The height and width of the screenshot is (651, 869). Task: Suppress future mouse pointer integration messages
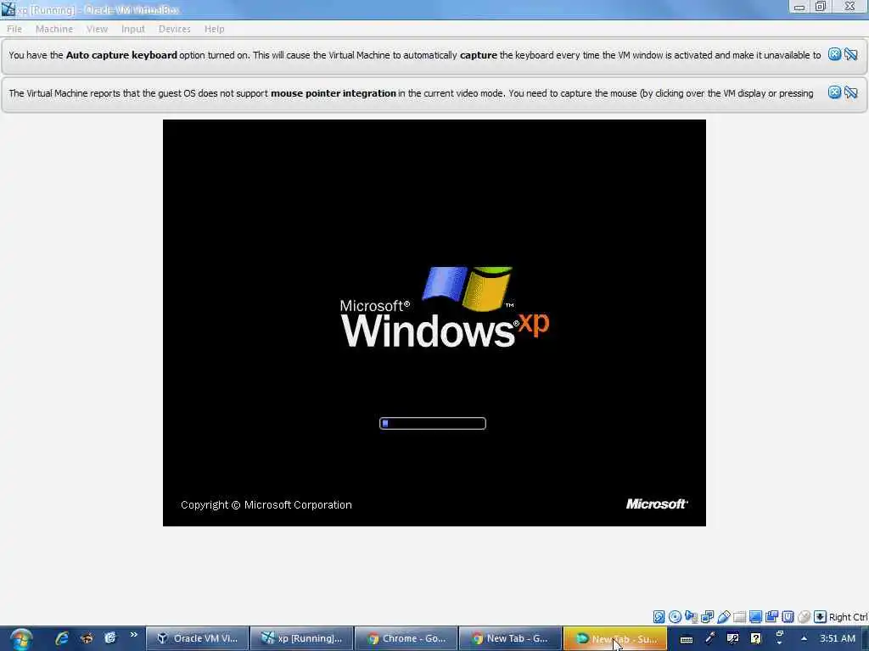tap(850, 92)
